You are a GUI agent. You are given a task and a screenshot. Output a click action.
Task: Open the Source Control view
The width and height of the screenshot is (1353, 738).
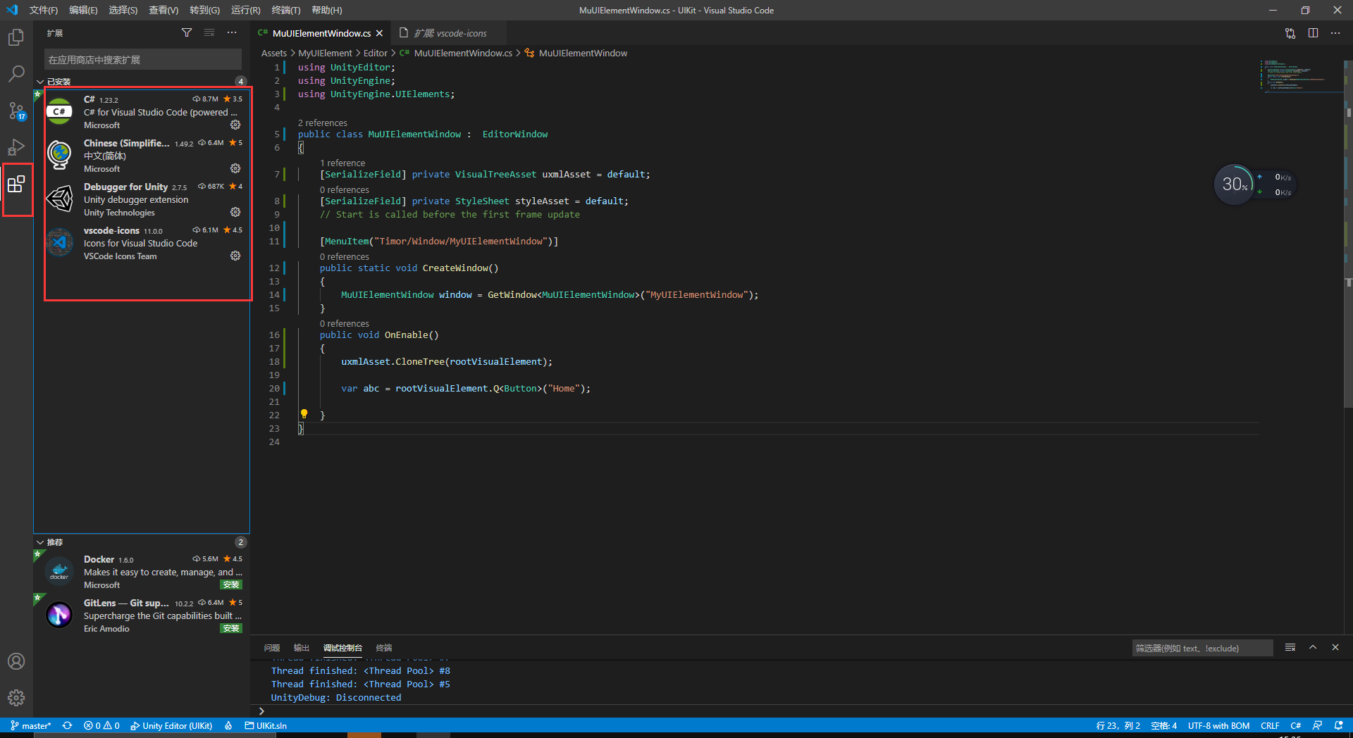pyautogui.click(x=16, y=111)
